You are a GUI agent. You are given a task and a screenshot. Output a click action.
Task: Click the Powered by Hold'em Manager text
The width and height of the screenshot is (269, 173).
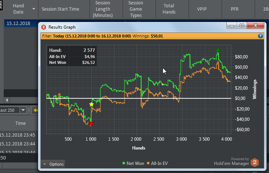231,161
